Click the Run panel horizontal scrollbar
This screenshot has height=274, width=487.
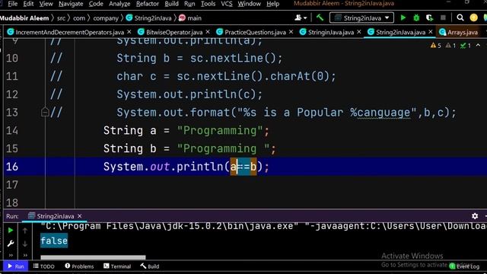tap(93, 257)
